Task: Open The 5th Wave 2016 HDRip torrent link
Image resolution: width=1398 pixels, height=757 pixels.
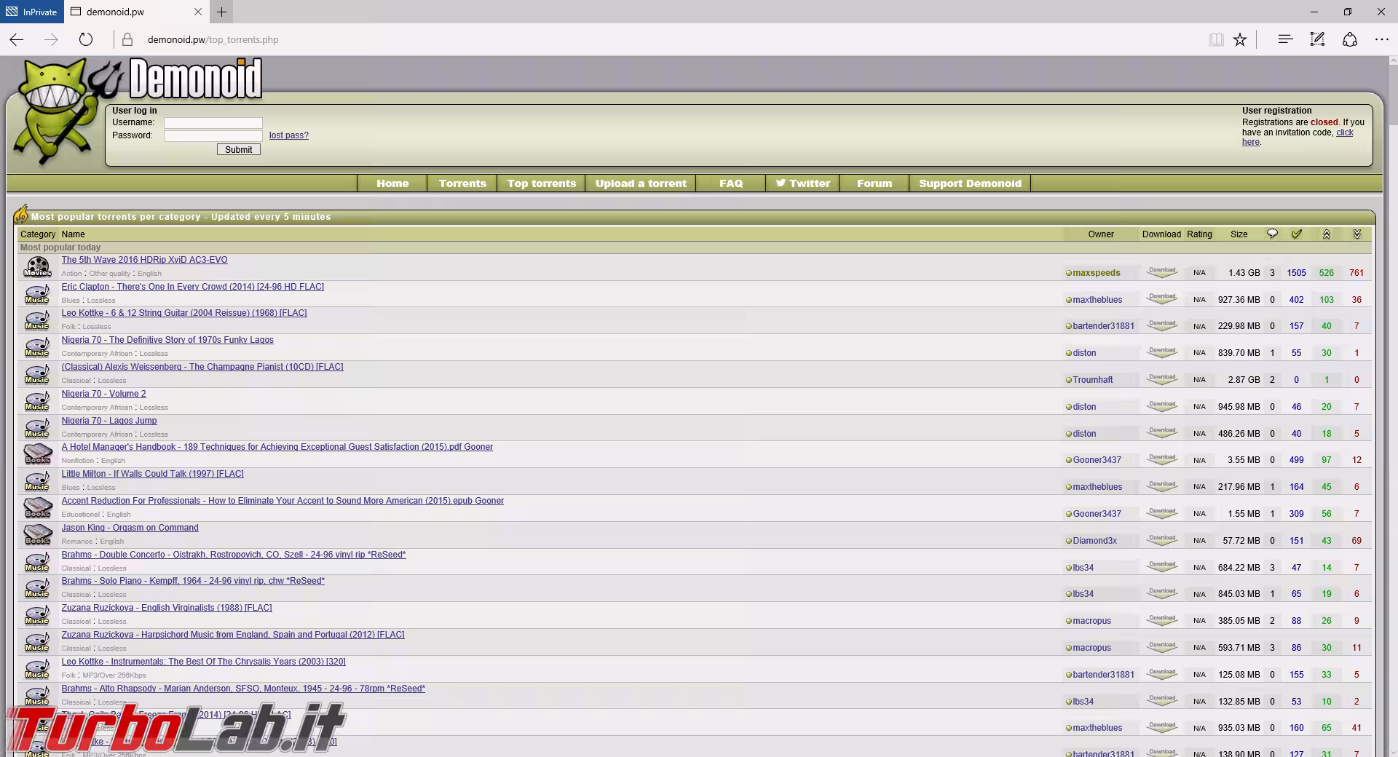Action: coord(144,260)
